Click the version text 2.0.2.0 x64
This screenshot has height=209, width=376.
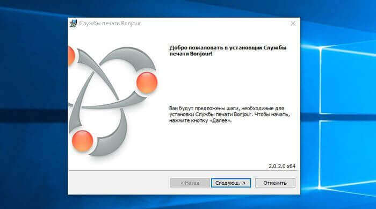pyautogui.click(x=282, y=166)
